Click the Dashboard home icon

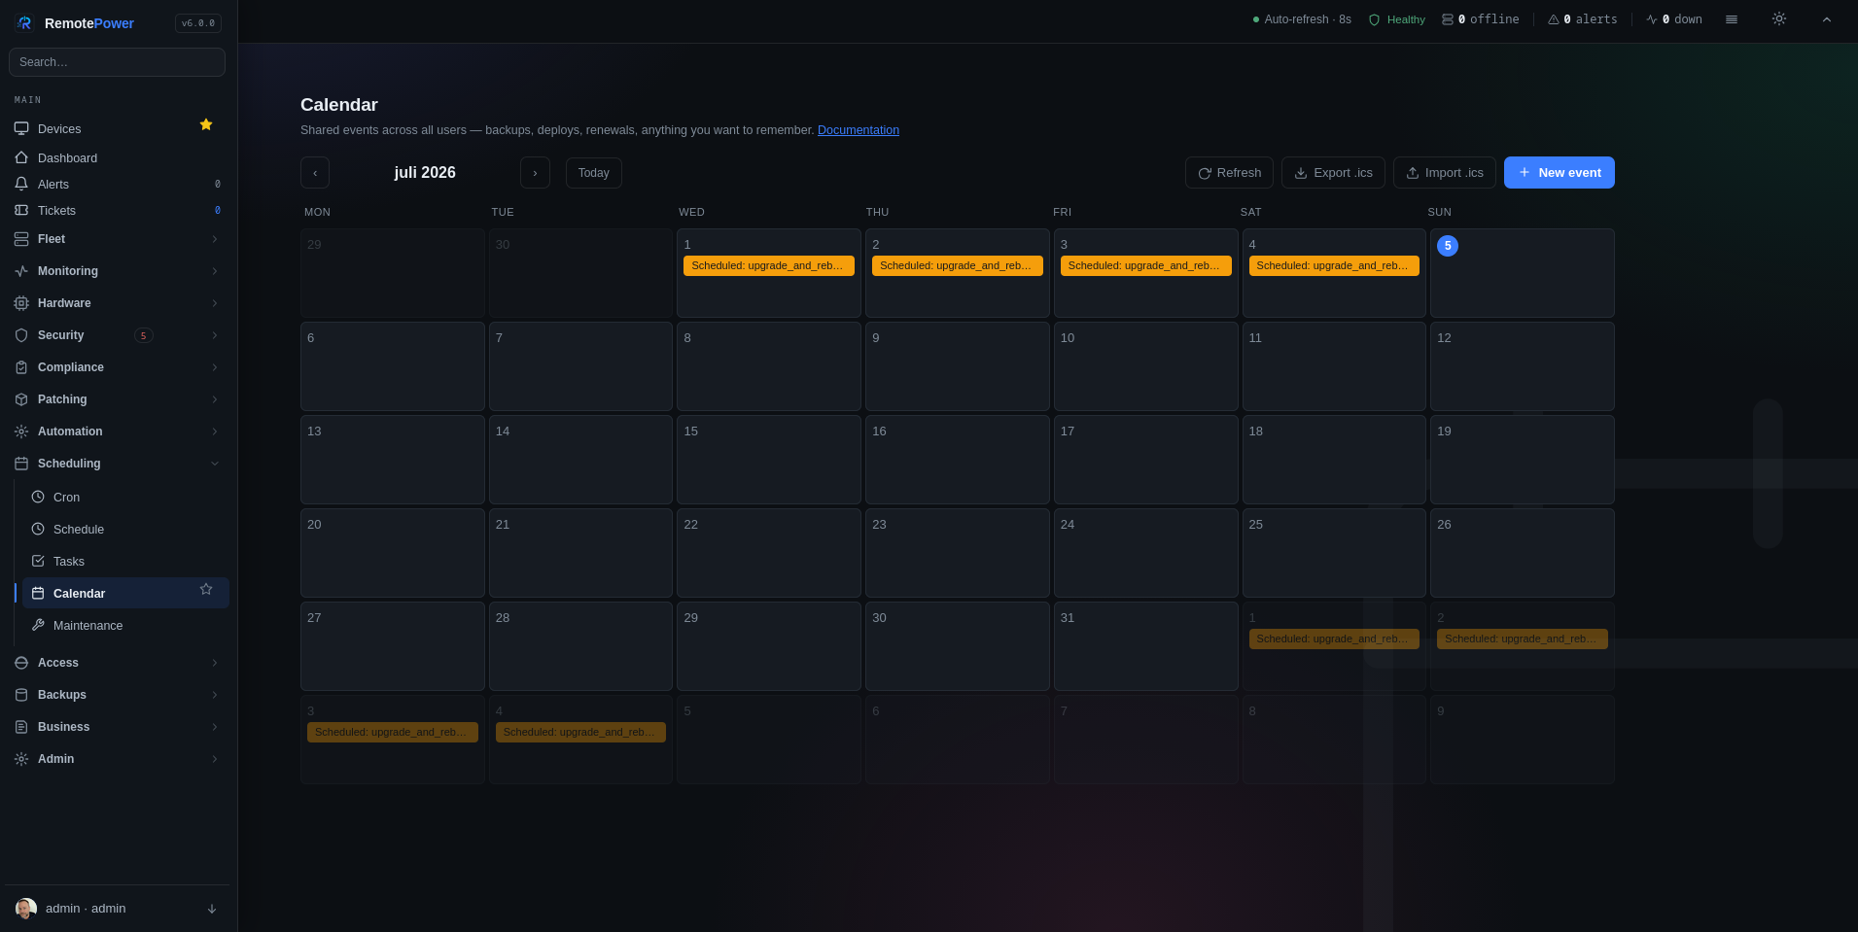point(21,157)
